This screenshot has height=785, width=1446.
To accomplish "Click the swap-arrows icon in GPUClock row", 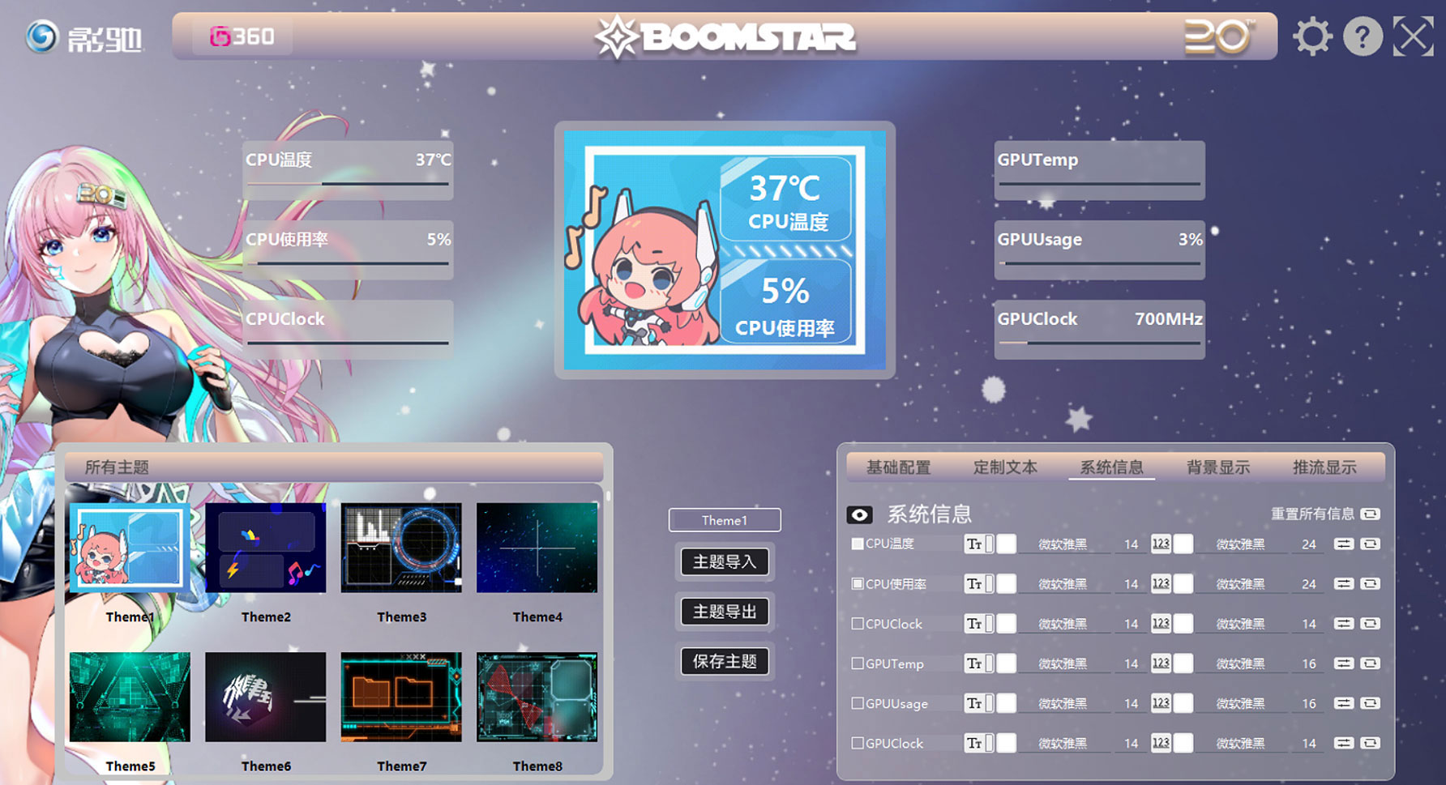I will pyautogui.click(x=1344, y=743).
